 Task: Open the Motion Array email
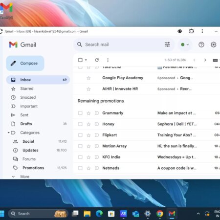147,146
